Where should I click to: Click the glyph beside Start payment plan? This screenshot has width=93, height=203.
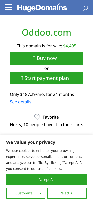coord(22,78)
